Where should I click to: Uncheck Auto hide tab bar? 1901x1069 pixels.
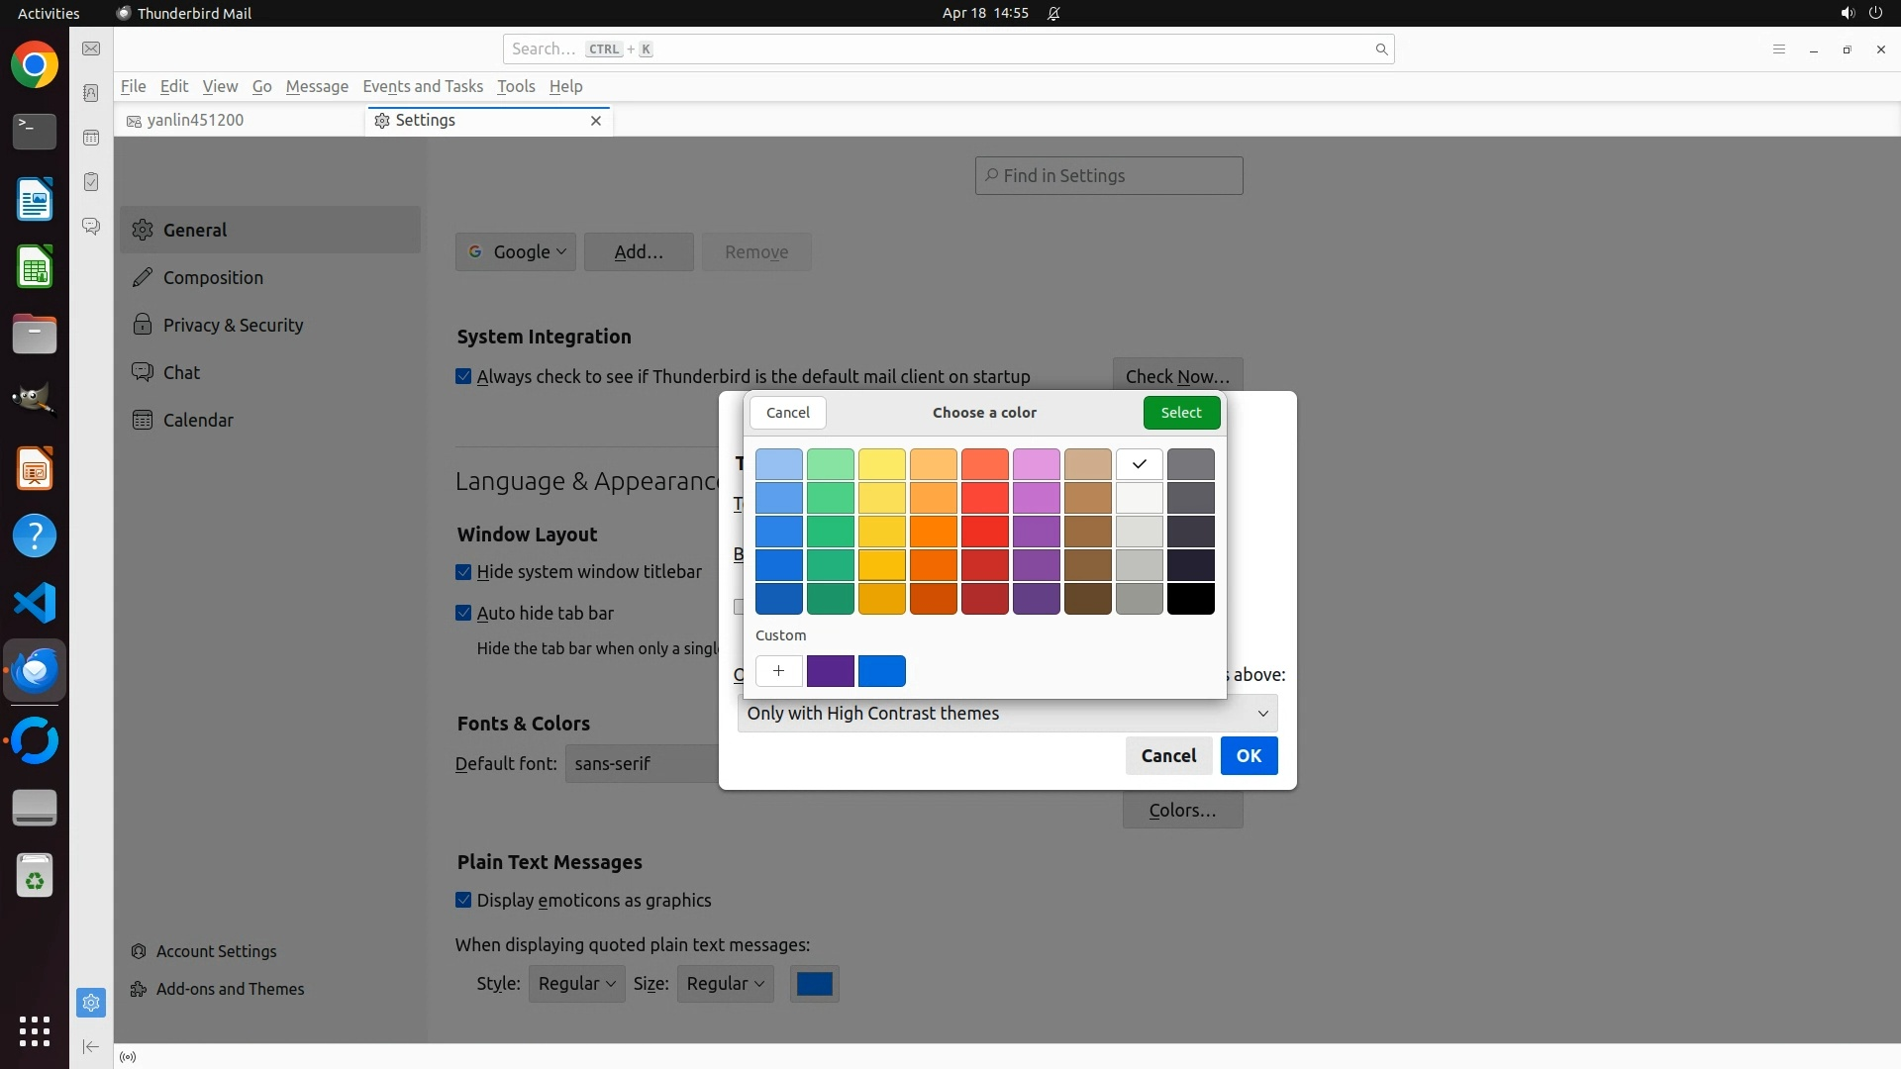pyautogui.click(x=463, y=614)
